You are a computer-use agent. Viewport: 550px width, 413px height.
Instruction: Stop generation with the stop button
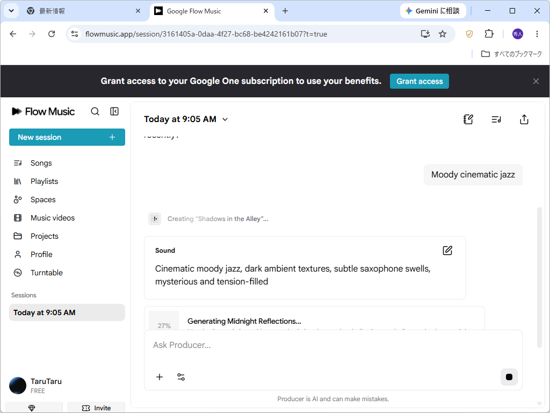[x=509, y=377]
